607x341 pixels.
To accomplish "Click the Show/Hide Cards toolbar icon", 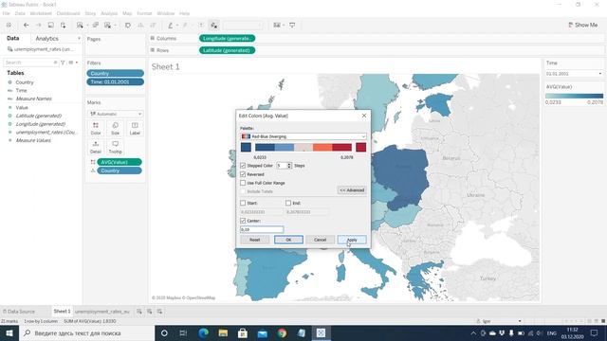I will [277, 26].
